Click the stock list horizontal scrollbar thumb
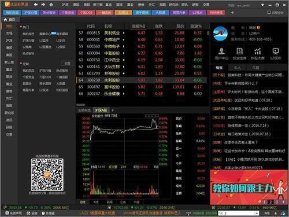Viewport: 289px width, 217px height. (x=81, y=105)
